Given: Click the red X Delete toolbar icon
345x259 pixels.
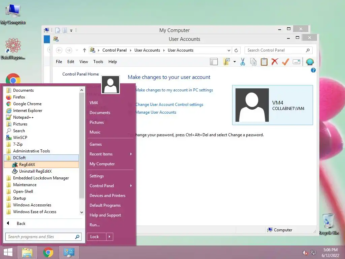Looking at the screenshot, I should (275, 62).
